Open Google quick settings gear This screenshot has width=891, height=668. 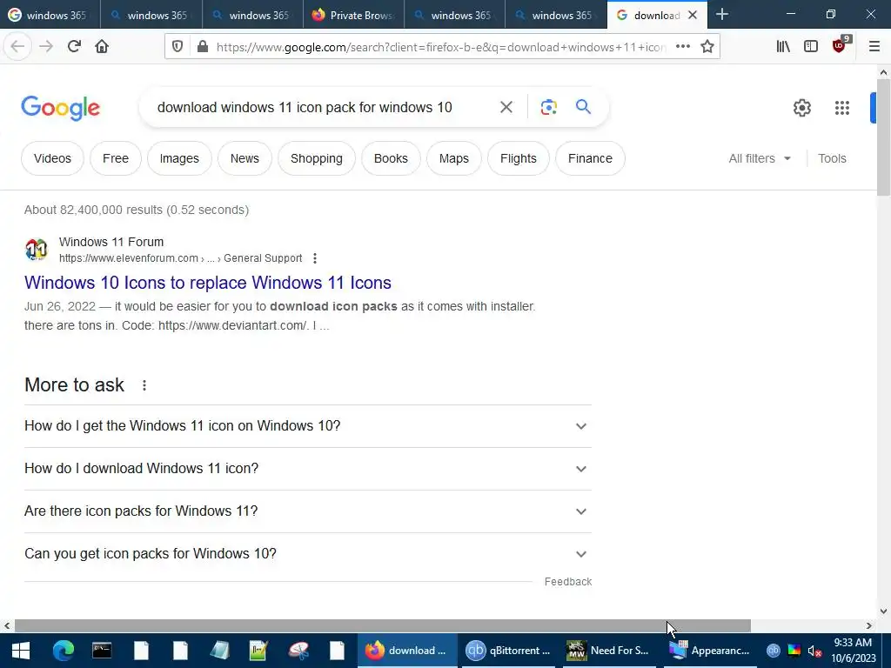pyautogui.click(x=801, y=107)
